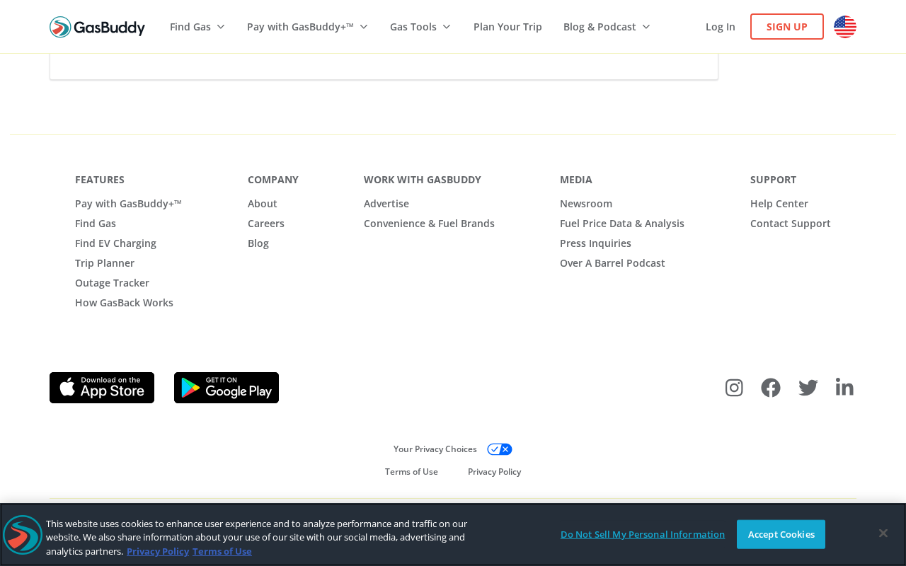Open Fuel Price Data & Analysis link

(x=622, y=224)
